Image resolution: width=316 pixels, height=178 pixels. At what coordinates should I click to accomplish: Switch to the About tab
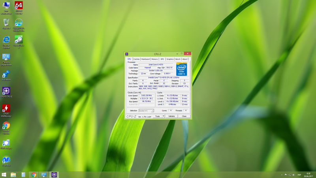click(185, 59)
